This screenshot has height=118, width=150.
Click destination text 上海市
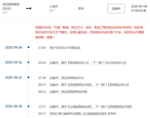(x=54, y=6)
